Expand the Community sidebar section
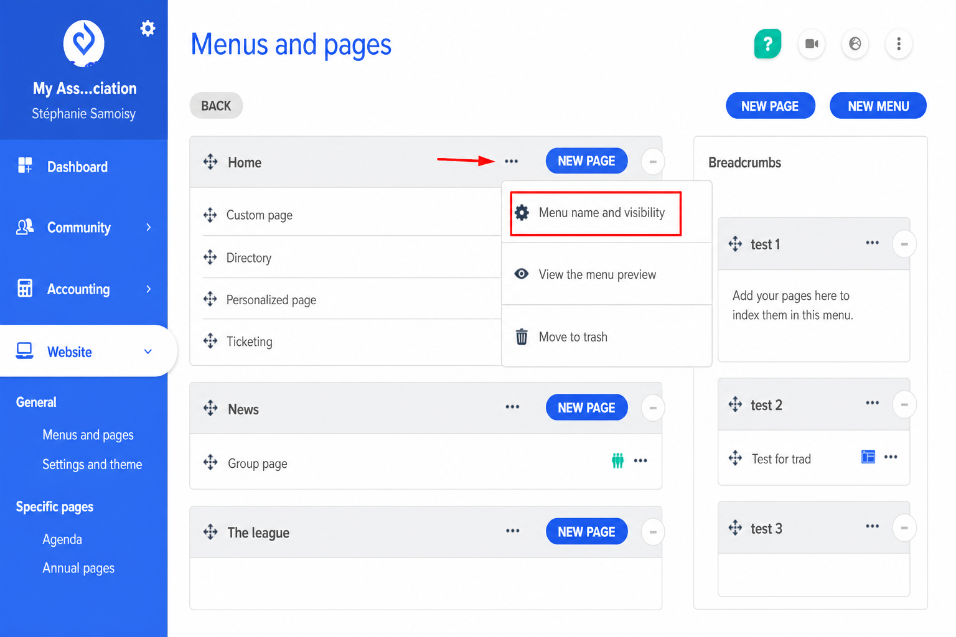The width and height of the screenshot is (956, 637). (x=148, y=227)
